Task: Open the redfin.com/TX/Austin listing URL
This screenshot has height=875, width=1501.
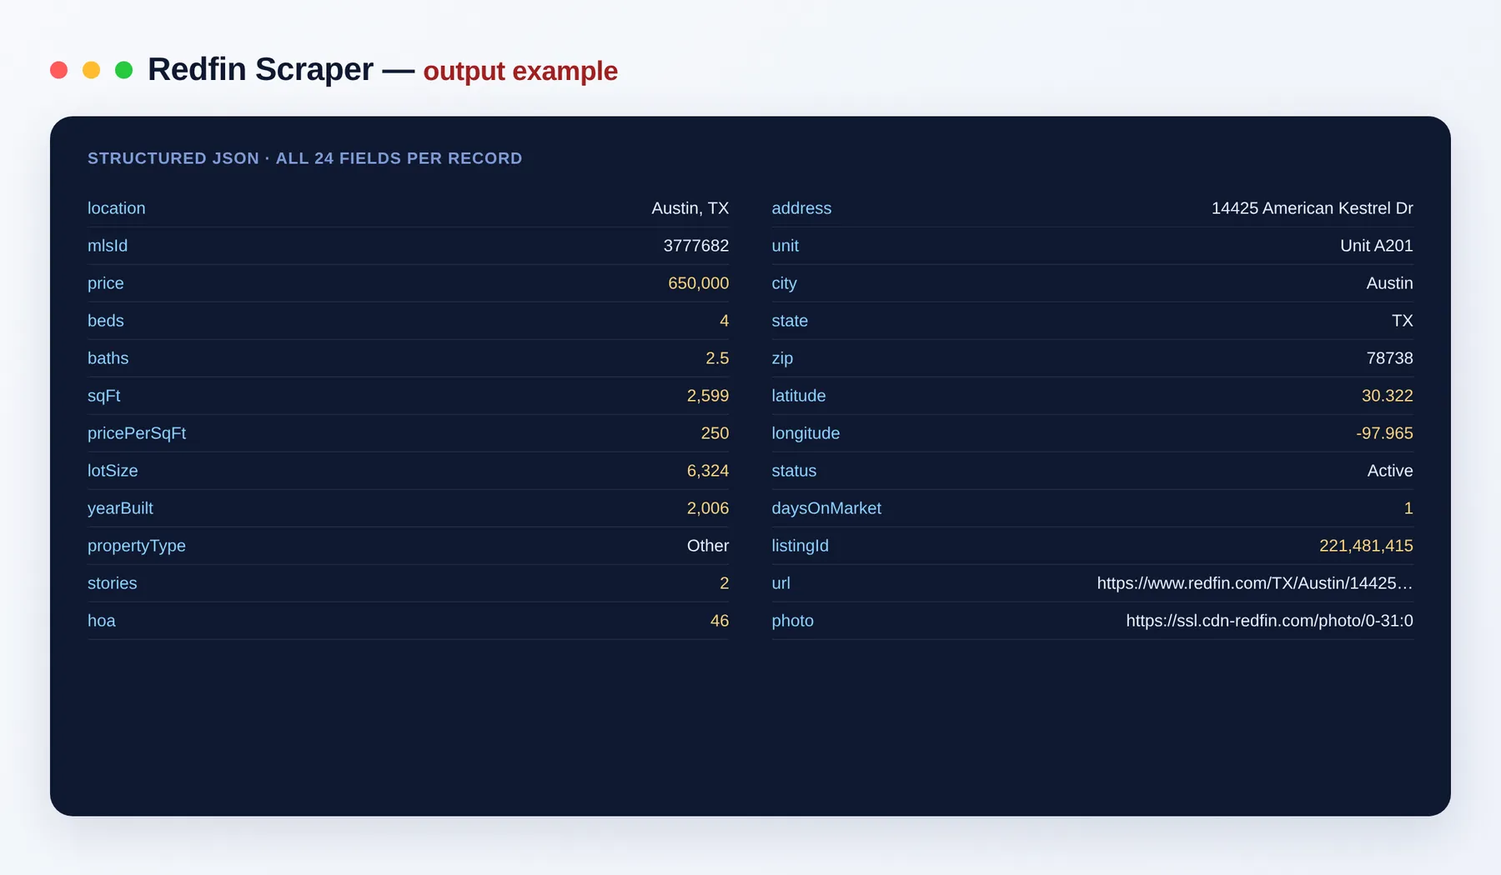Action: point(1255,583)
